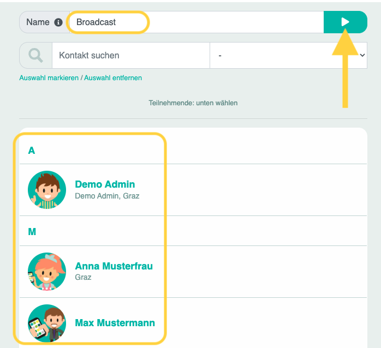Click the Auswahl markieren link
Screen dimensions: 381x348
pyautogui.click(x=49, y=78)
